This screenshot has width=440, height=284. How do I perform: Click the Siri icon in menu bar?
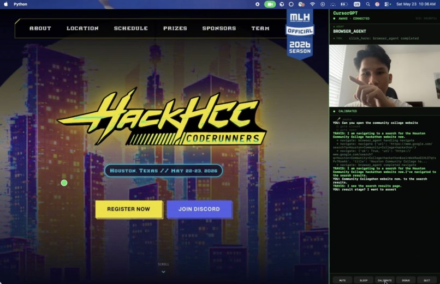377,4
